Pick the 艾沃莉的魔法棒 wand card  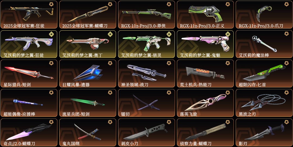click(x=264, y=44)
